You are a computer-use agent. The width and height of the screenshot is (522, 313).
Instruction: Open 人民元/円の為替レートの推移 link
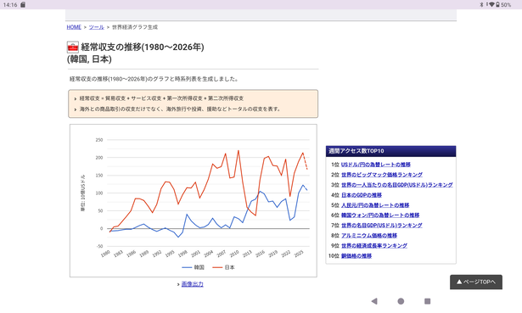tap(375, 205)
